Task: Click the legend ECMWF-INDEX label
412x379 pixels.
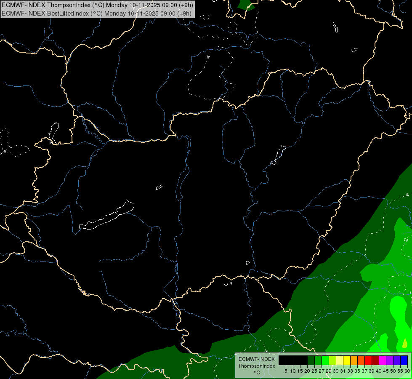Action: (257, 359)
